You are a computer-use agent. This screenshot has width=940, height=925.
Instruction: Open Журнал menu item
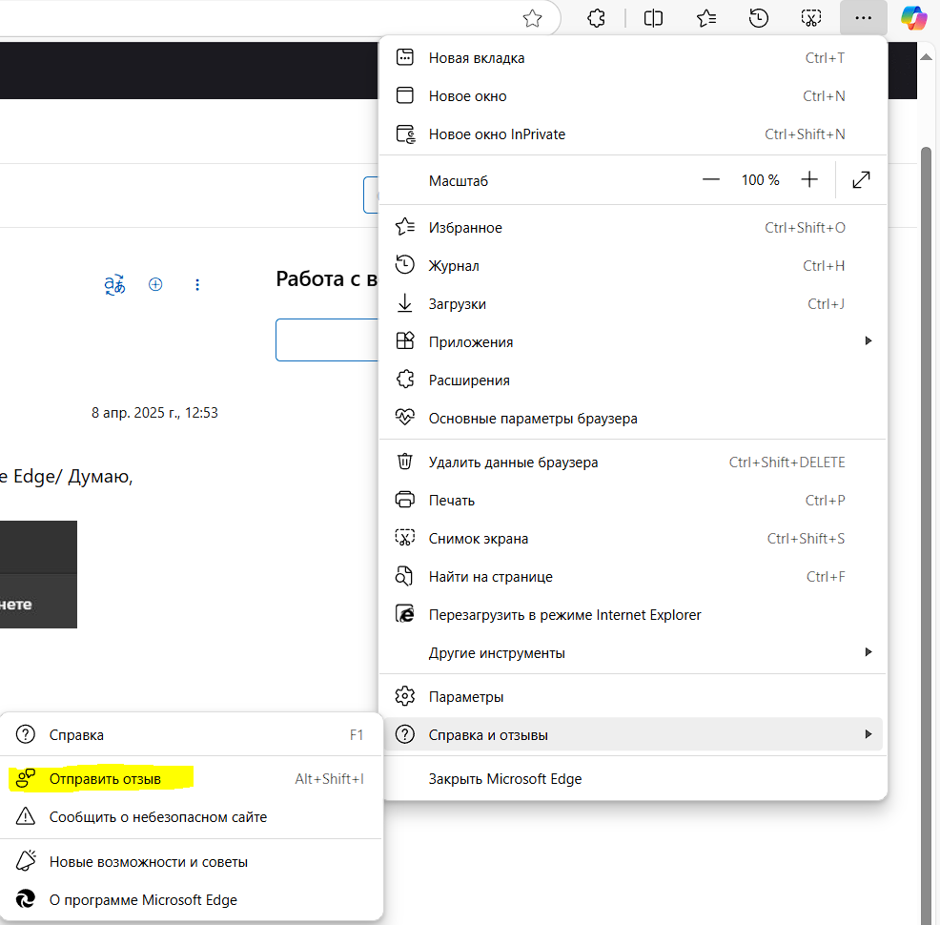coord(632,265)
